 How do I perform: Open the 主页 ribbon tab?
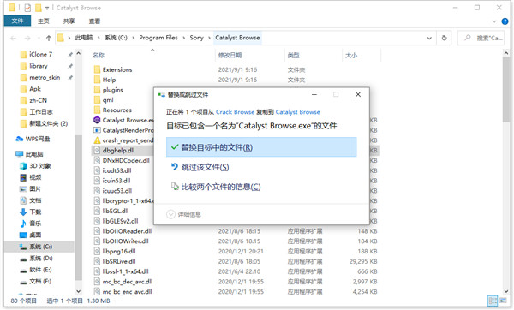pyautogui.click(x=44, y=21)
